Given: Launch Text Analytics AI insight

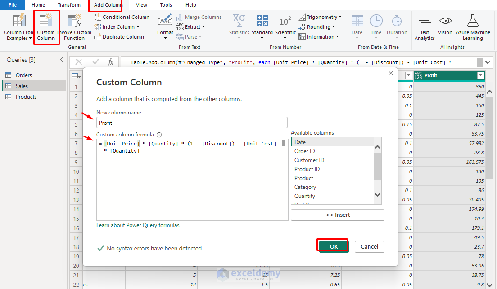Looking at the screenshot, I should click(x=425, y=27).
